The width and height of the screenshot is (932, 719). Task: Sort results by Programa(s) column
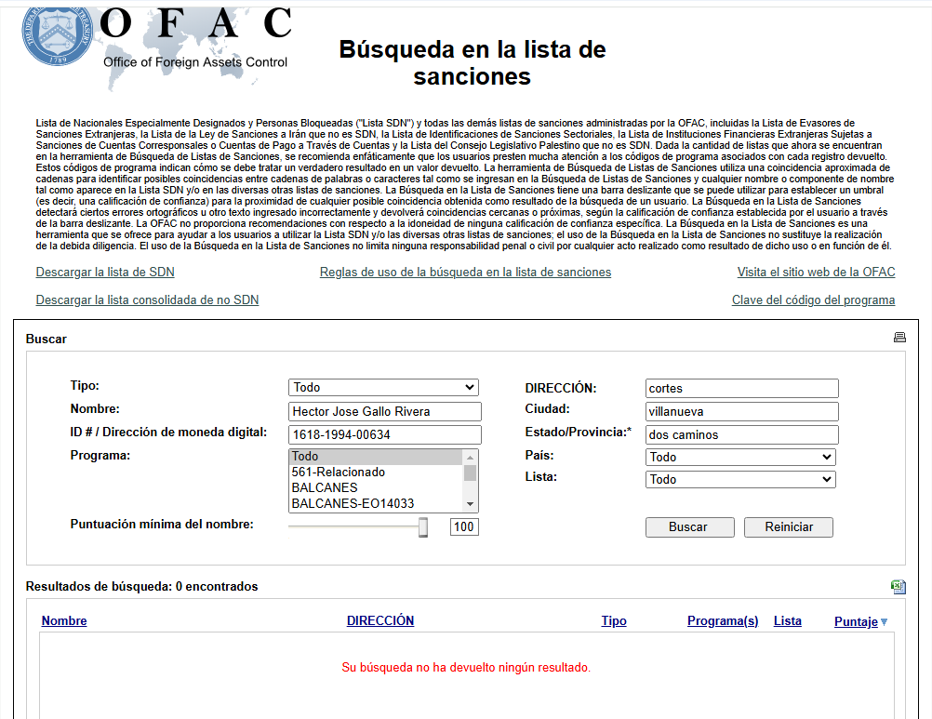723,621
